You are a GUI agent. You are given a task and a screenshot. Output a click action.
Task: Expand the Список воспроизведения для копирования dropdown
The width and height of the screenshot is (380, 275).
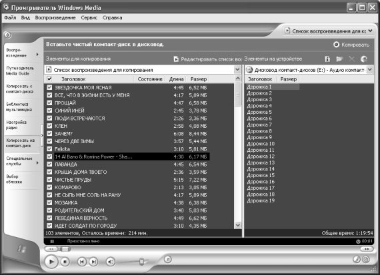click(237, 70)
